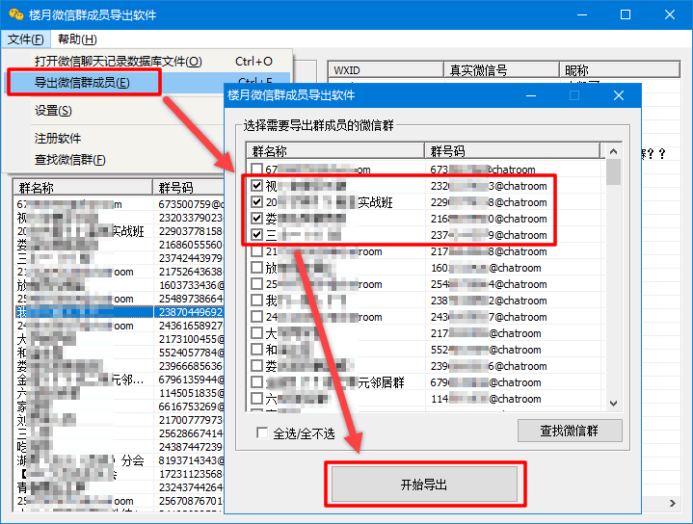Click the WeChat app icon in title bar
This screenshot has height=524, width=693.
[16, 14]
